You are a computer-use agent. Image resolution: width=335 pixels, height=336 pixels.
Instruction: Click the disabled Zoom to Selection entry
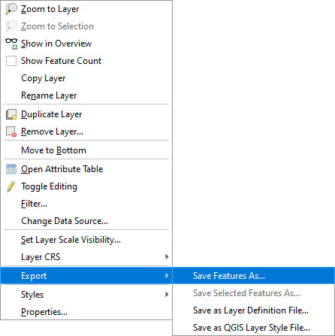(86, 26)
